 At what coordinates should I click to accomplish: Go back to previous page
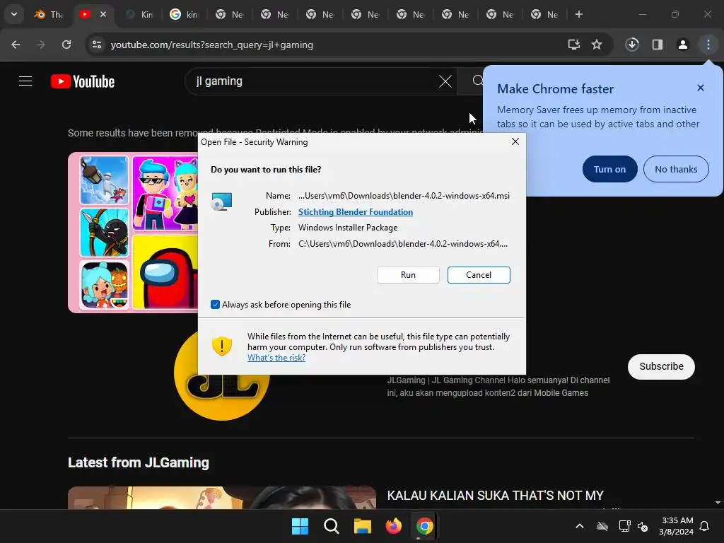pyautogui.click(x=16, y=45)
